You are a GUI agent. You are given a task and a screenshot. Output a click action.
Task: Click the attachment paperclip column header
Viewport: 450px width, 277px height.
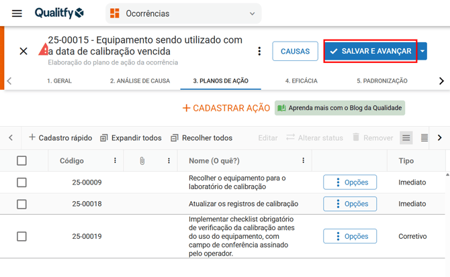(142, 161)
